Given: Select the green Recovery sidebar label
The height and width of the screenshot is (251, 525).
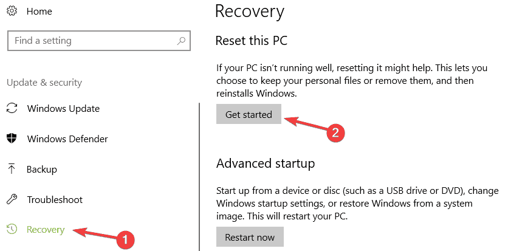Looking at the screenshot, I should coord(46,230).
